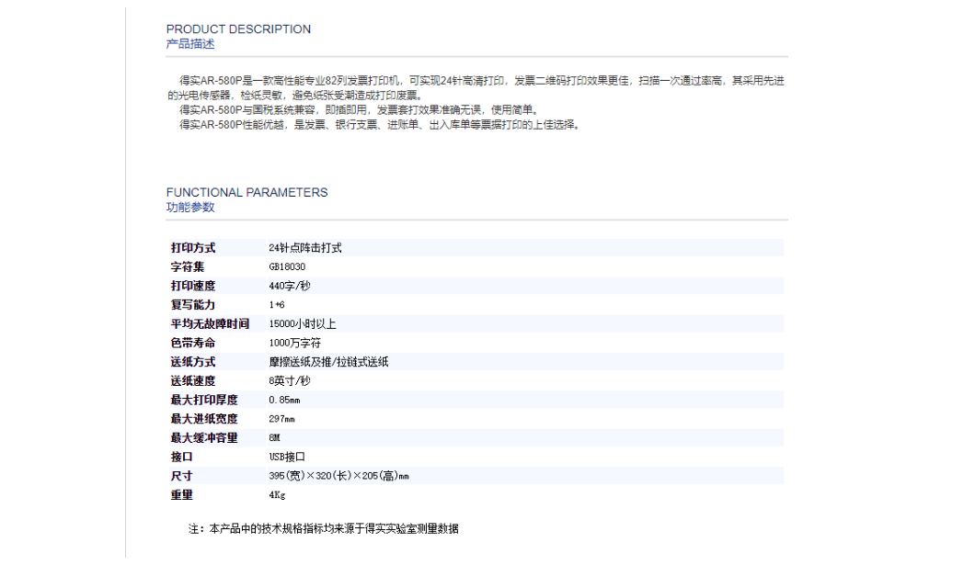
Task: Click the "重量" weight row label
Action: pyautogui.click(x=181, y=495)
